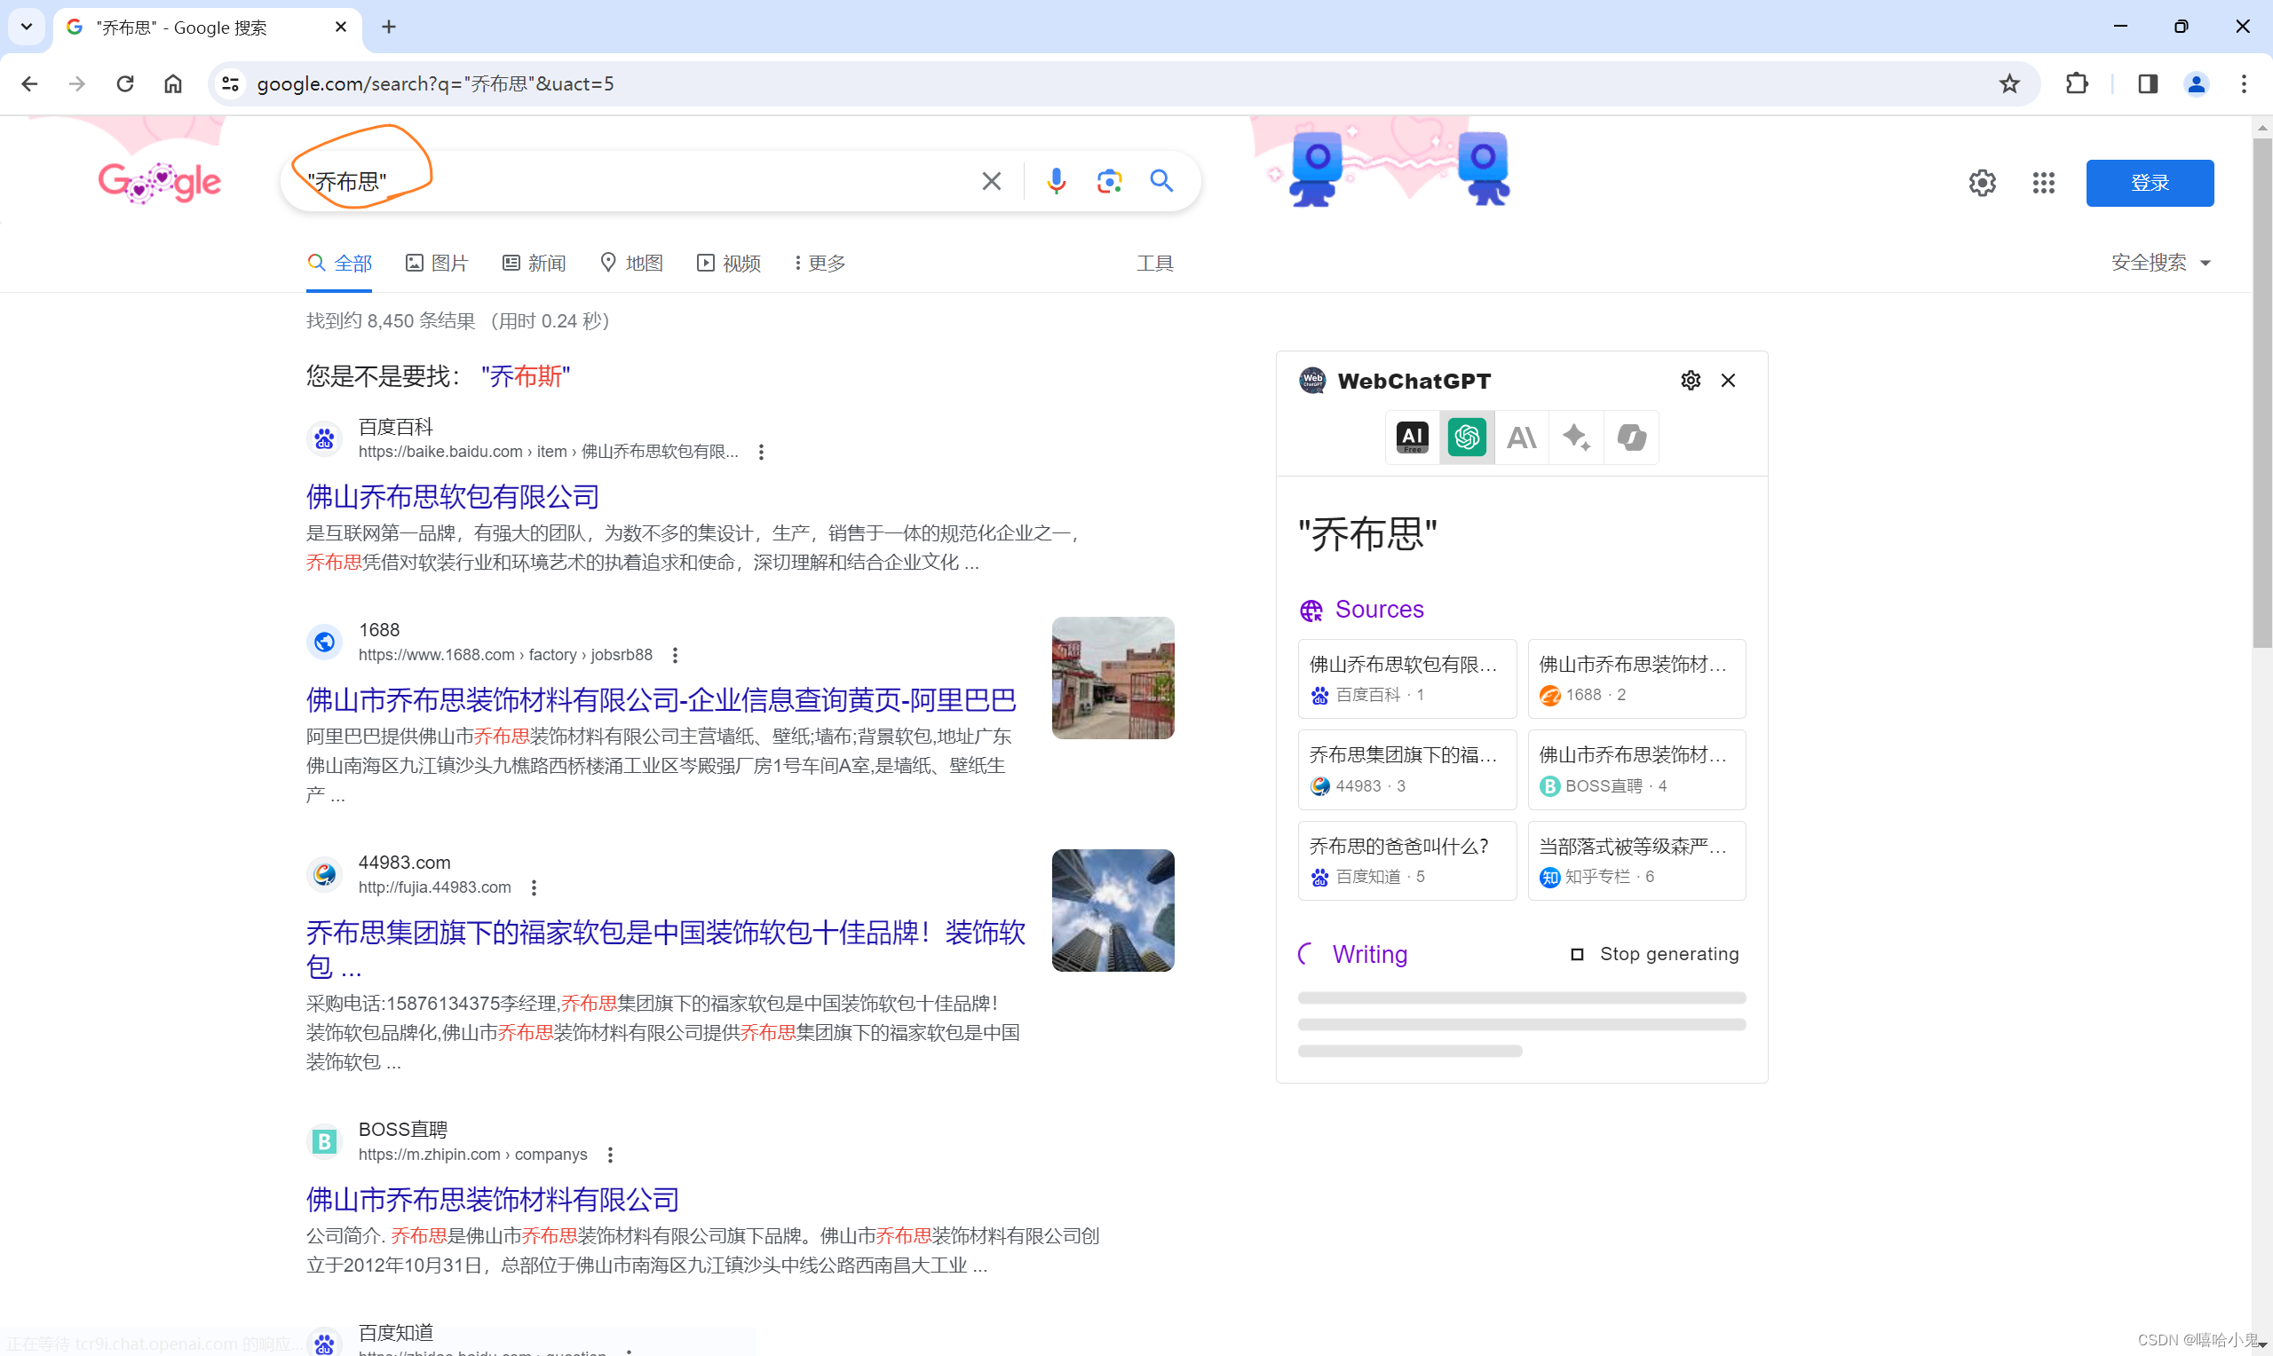Switch to 视频 results tab
2273x1356 pixels.
[x=728, y=264]
